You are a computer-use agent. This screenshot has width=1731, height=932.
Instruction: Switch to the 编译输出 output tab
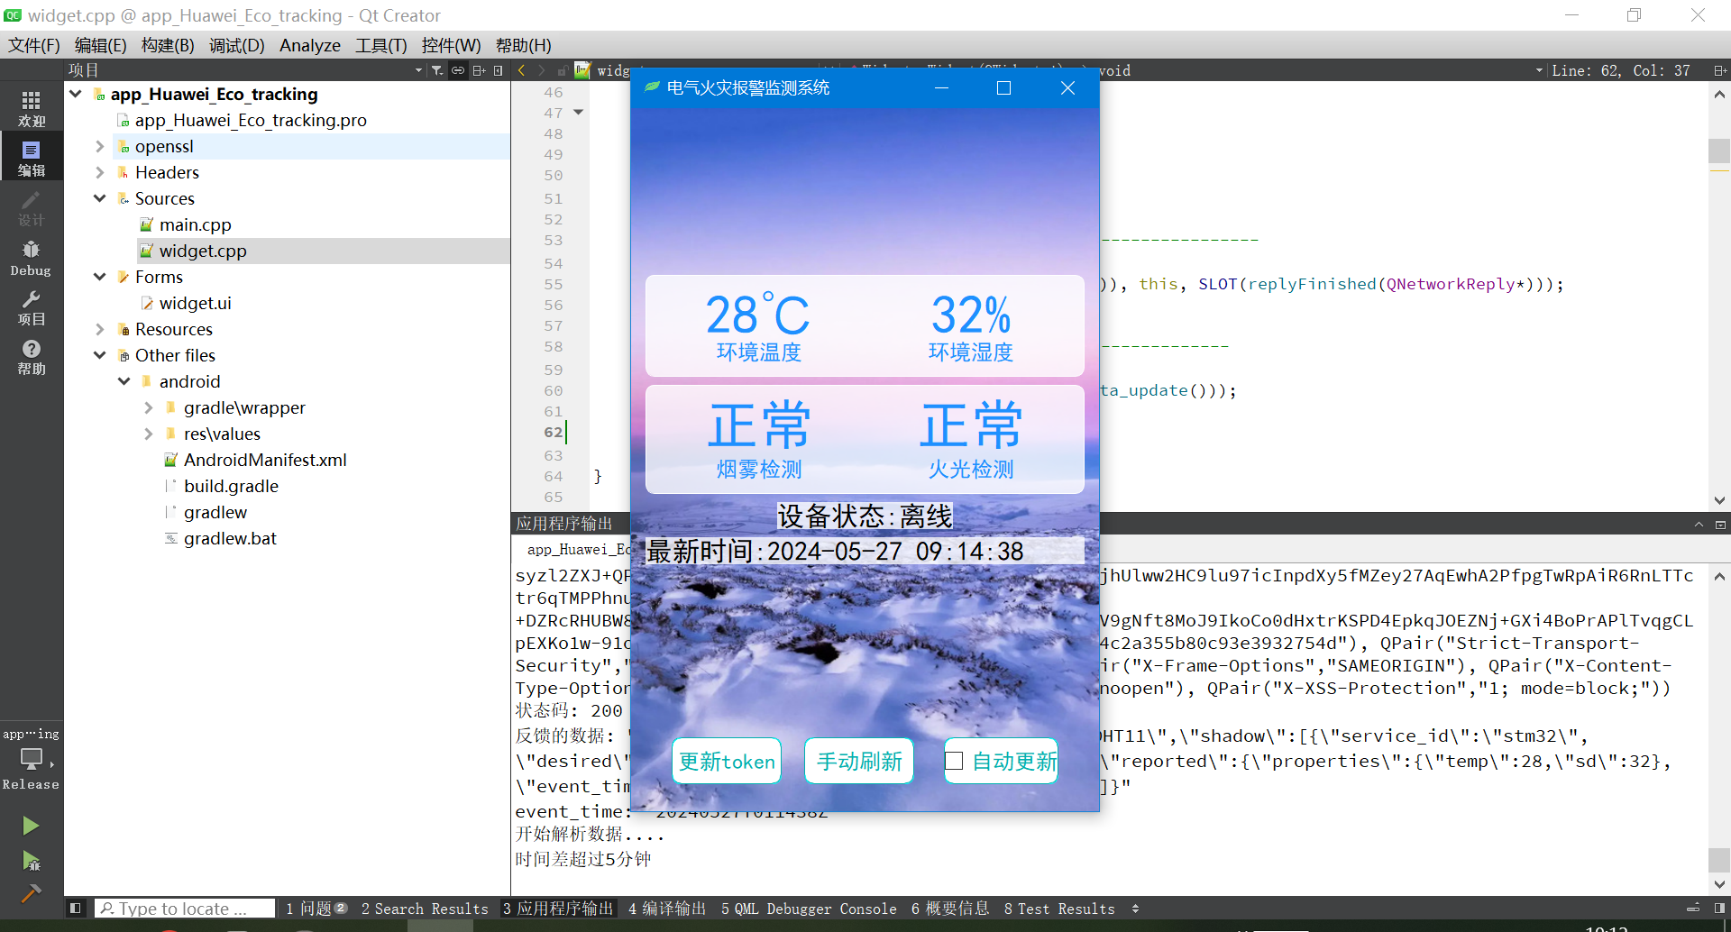tap(667, 909)
